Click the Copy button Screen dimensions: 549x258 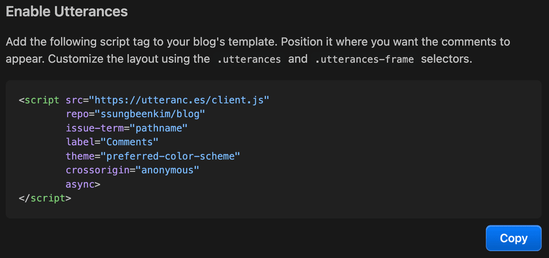pyautogui.click(x=513, y=238)
